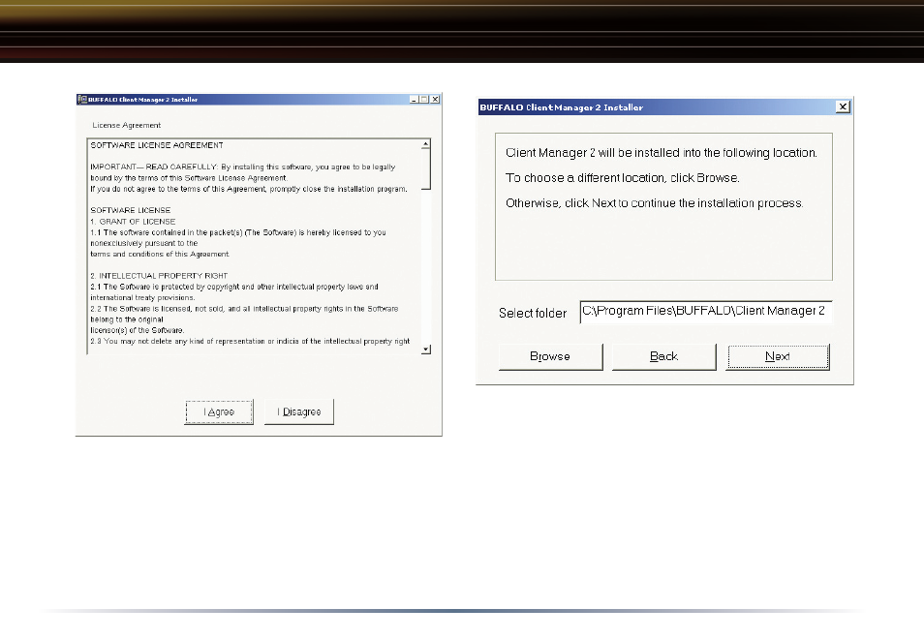Viewport: 924px width, 639px height.
Task: Click the '1. GRANT OF LICENSE' line
Action: 133,222
